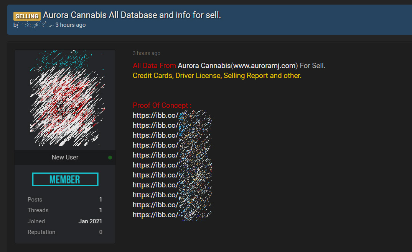Click the Joined Jan 2021 value

click(90, 221)
